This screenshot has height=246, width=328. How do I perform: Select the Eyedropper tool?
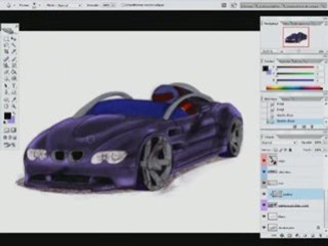(x=14, y=99)
